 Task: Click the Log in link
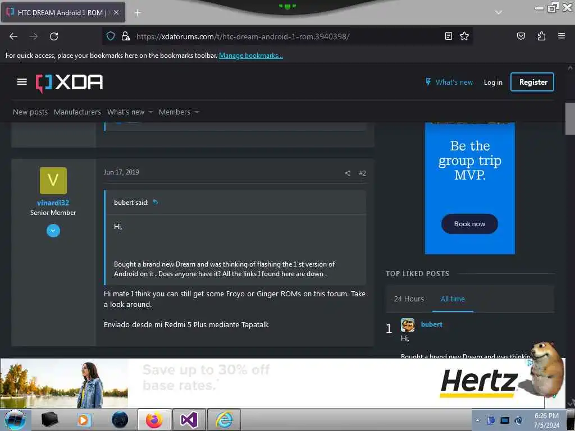click(x=493, y=82)
